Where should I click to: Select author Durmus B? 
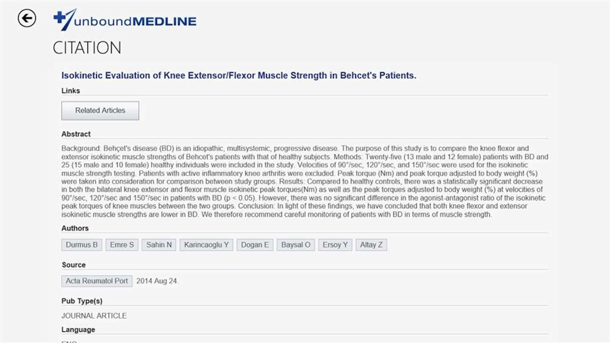coord(82,245)
